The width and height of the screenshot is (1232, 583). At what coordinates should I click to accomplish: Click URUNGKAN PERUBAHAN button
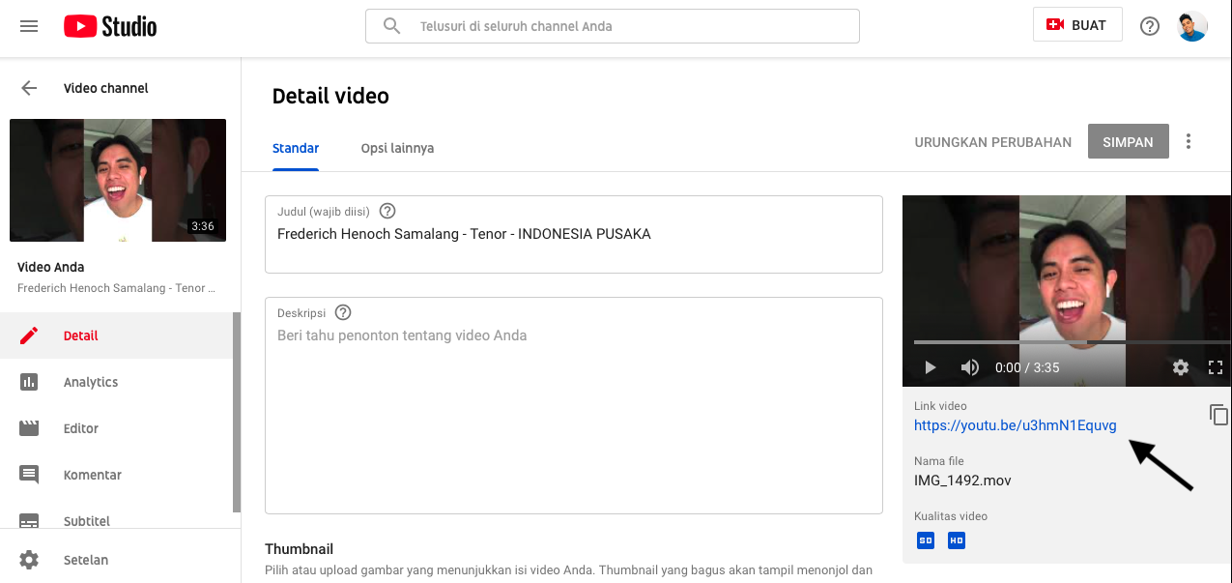[x=992, y=142]
